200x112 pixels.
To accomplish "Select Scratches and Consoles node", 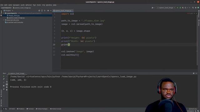I will [14, 22].
